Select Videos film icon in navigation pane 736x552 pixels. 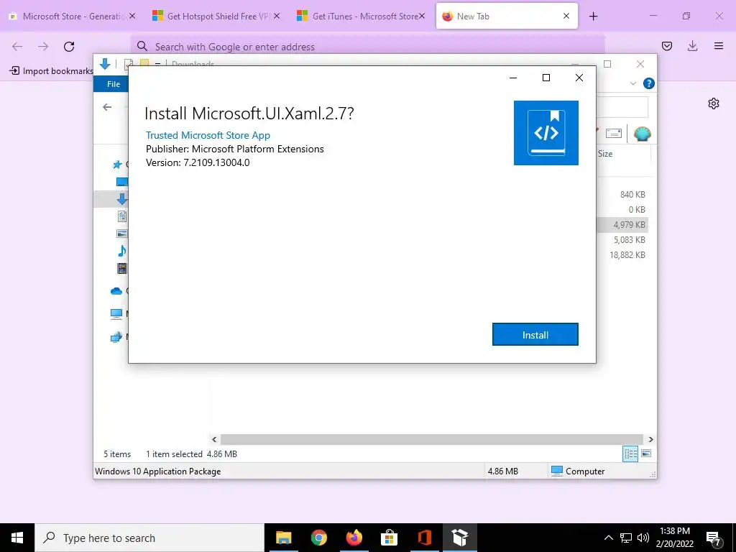122,268
